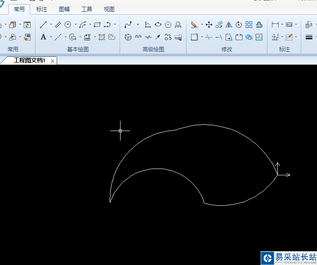Select the Cloud Line tool
Image resolution: width=317 pixels, height=265 pixels.
coord(168,37)
